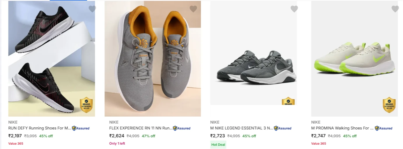This screenshot has width=403, height=149.
Task: Tap the wishlist heart on FLEX EXPERIENCE shoes
Action: (x=193, y=9)
